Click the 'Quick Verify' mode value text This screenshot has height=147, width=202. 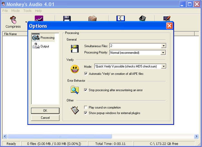(x=126, y=67)
